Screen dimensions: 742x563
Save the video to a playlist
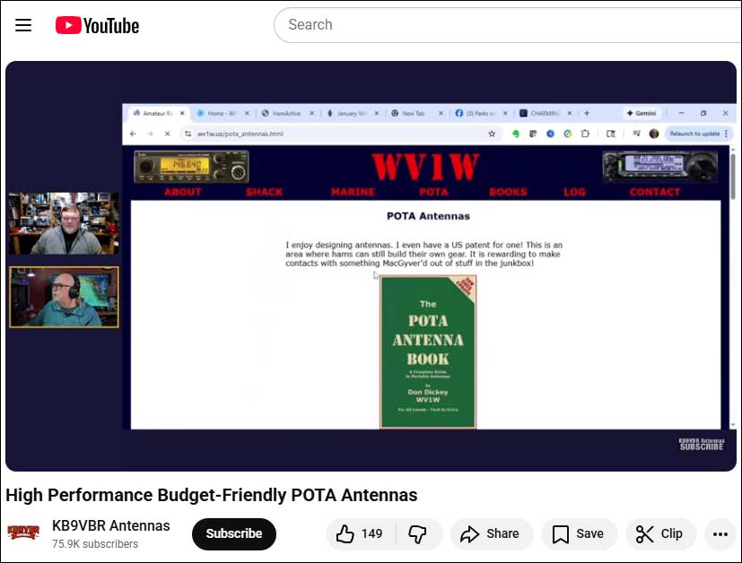(x=579, y=533)
